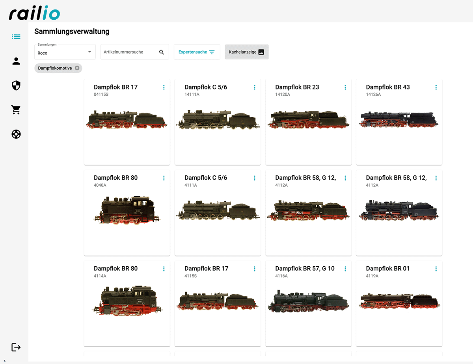Open locomotive image of card 4115S
This screenshot has width=473, height=364.
218,301
